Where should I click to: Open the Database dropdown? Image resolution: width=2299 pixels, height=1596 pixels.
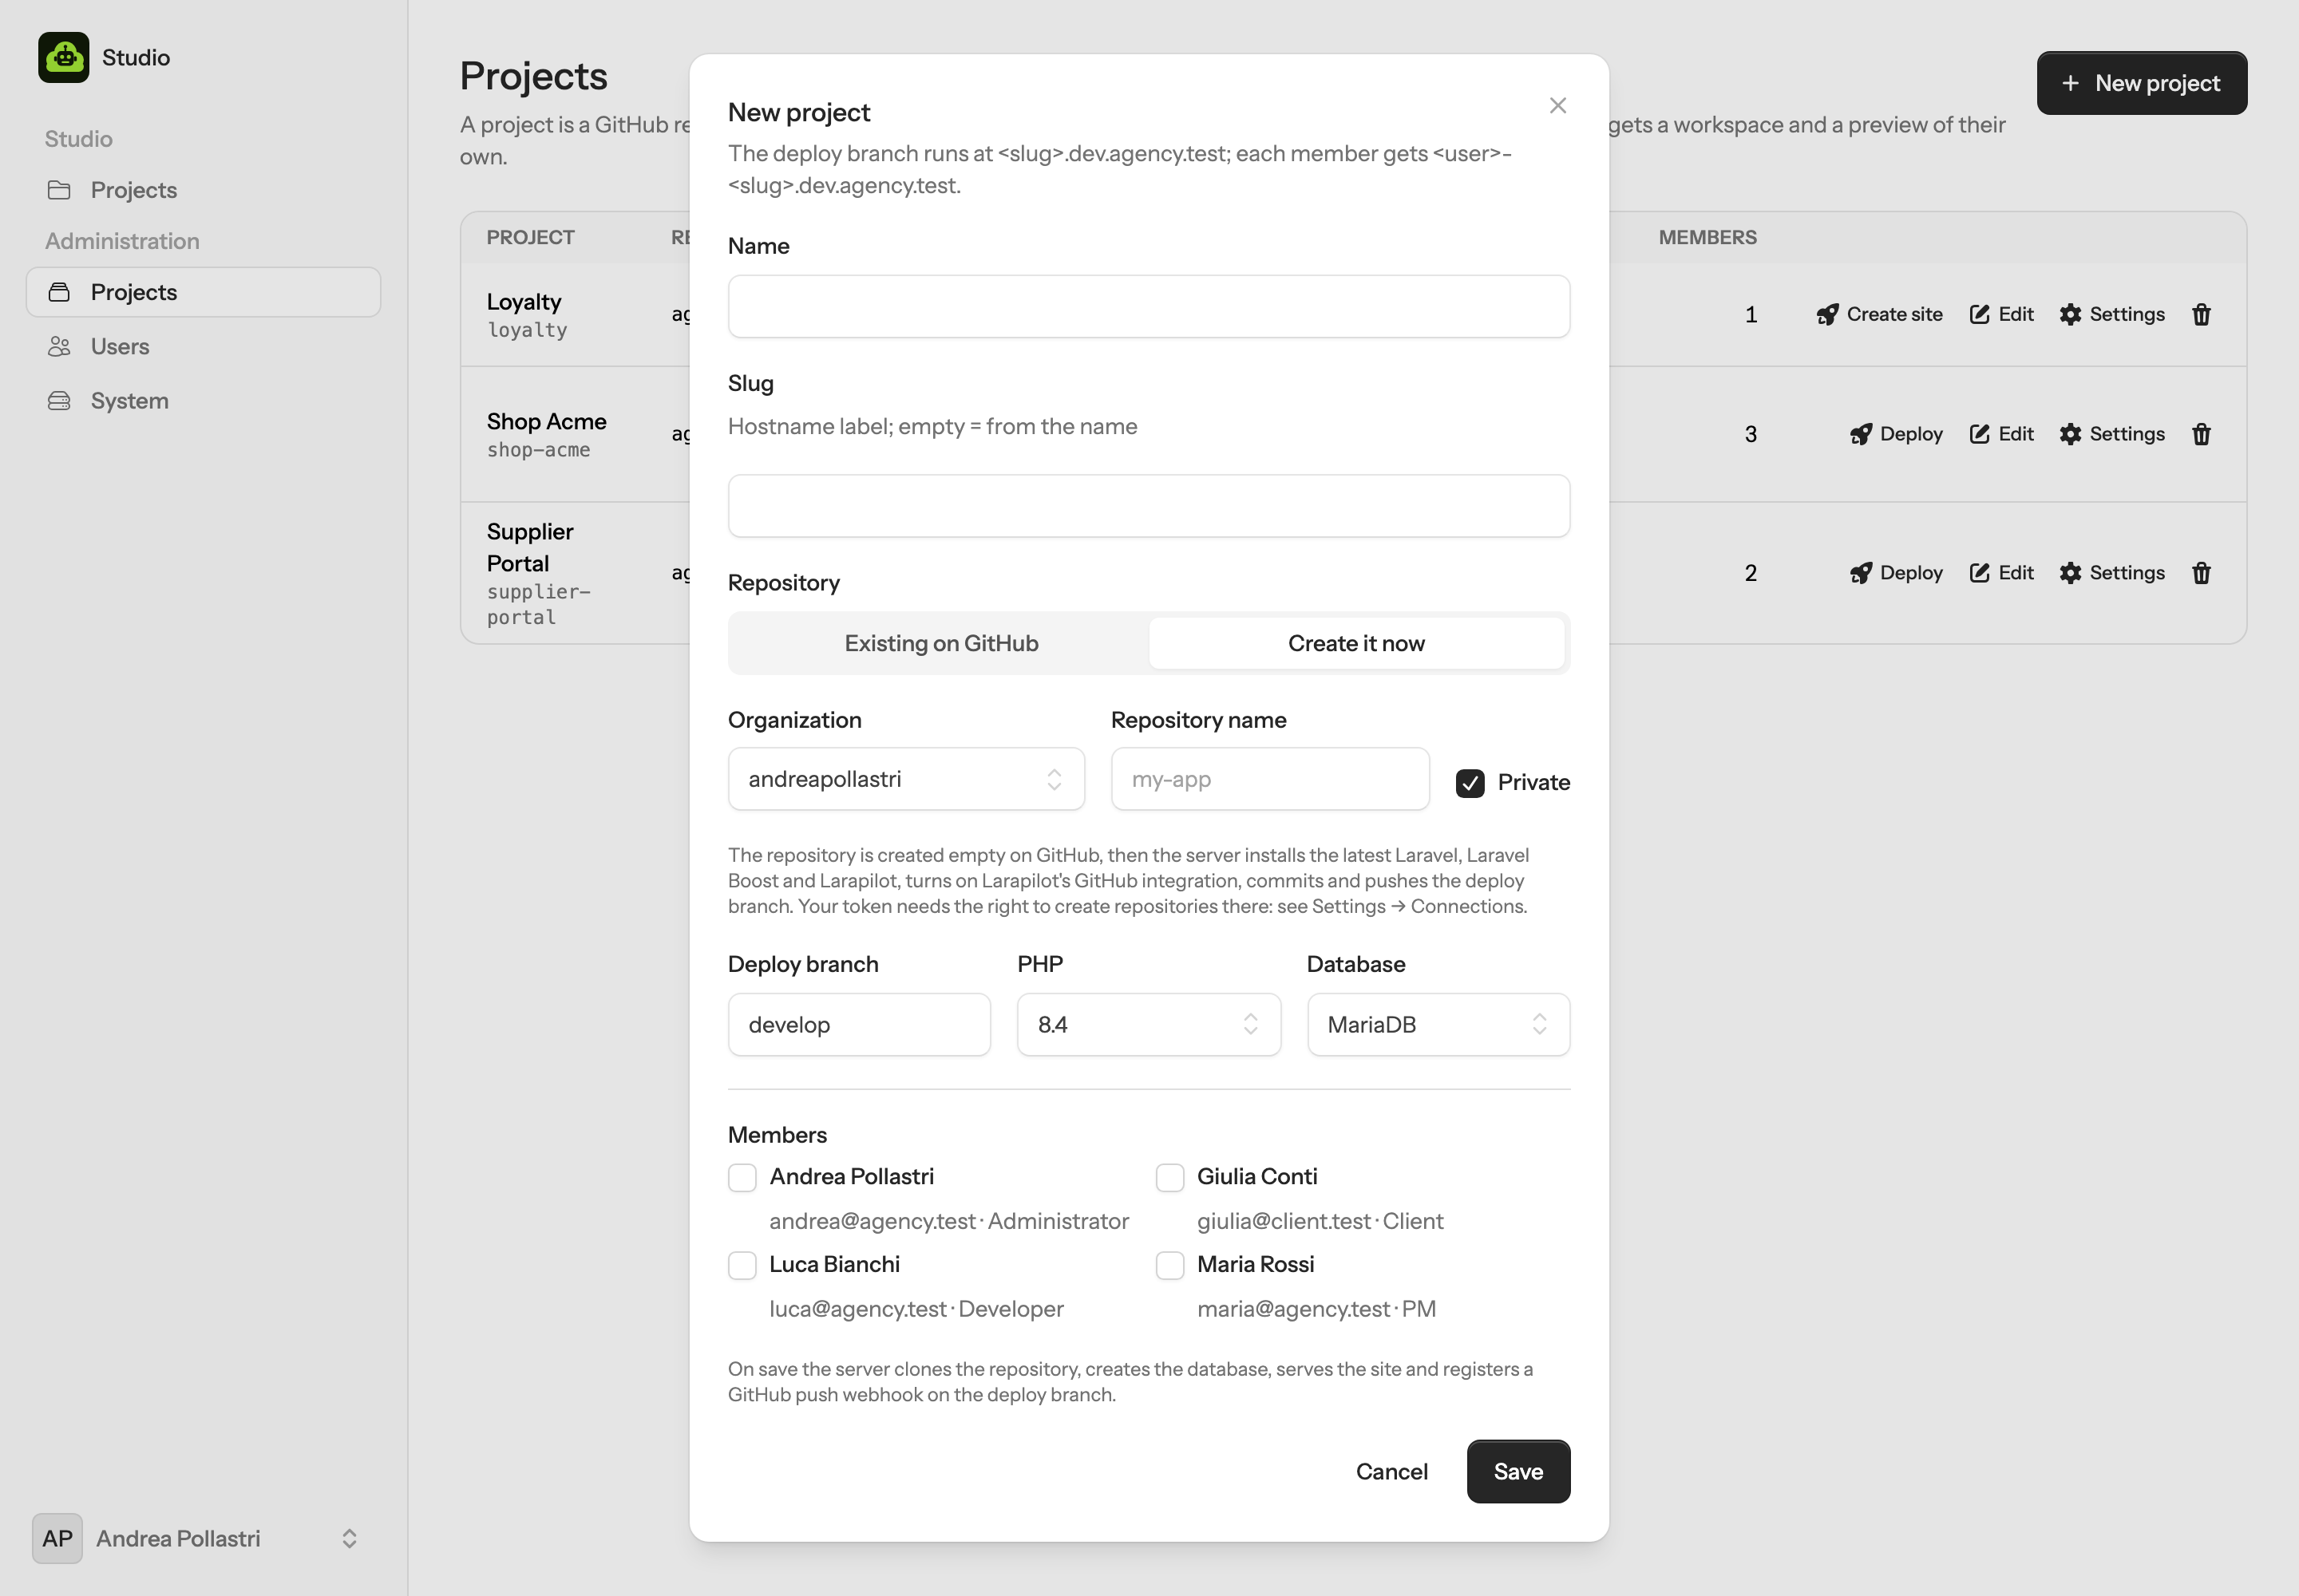click(x=1438, y=1024)
